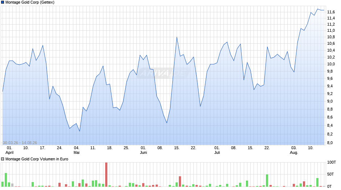This screenshot has width=341, height=190.
Task: Click the y-axis label '10,0'
Action: coord(331,64)
